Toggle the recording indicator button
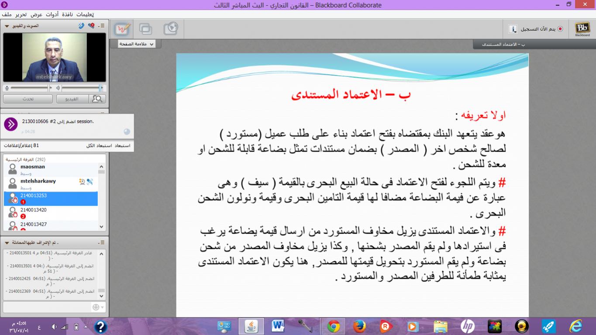This screenshot has width=596, height=335. tap(560, 29)
